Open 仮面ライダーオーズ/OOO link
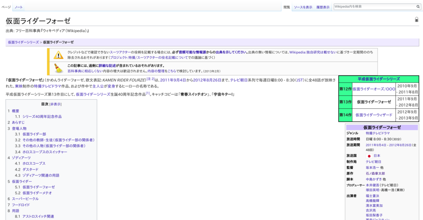 [x=374, y=89]
